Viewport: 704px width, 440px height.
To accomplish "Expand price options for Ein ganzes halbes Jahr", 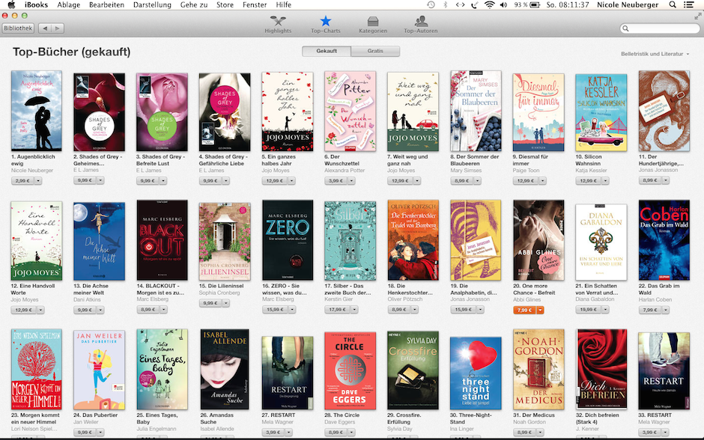I will [x=292, y=181].
